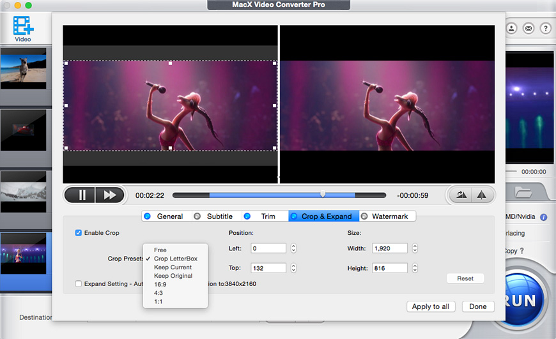Viewport: 556px width, 339px height.
Task: Select the snowy mountain video thumbnail
Action: pos(24,192)
